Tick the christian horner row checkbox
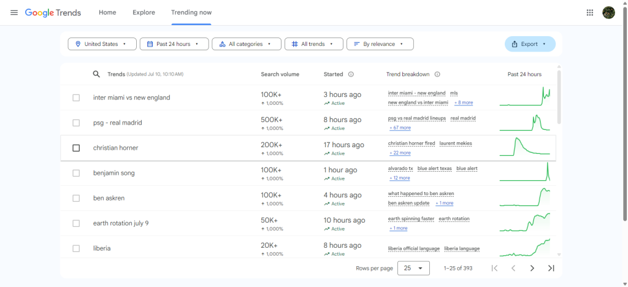The width and height of the screenshot is (628, 287). coord(76,148)
